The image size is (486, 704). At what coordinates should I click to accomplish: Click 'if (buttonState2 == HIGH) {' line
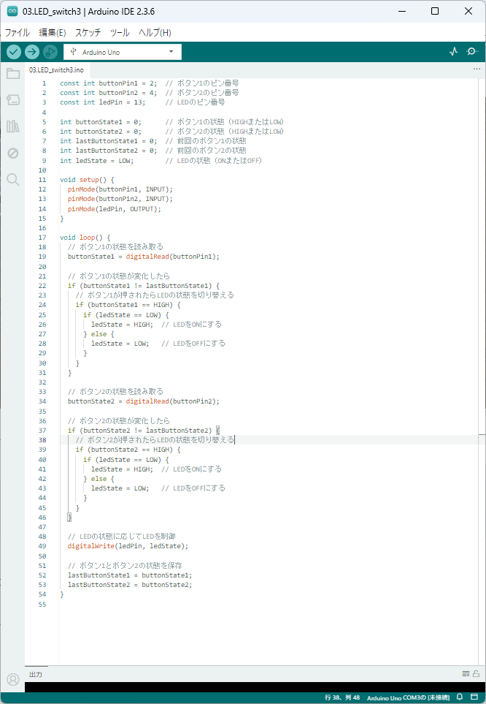tap(128, 450)
